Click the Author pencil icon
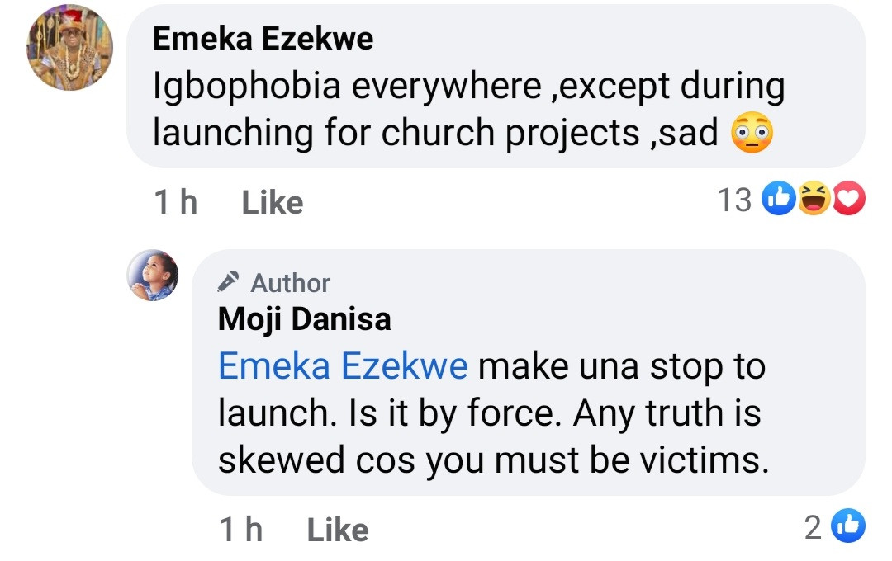 coord(229,282)
